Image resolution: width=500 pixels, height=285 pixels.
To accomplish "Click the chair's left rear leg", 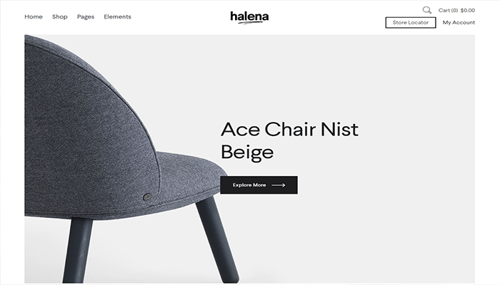I will (78, 251).
